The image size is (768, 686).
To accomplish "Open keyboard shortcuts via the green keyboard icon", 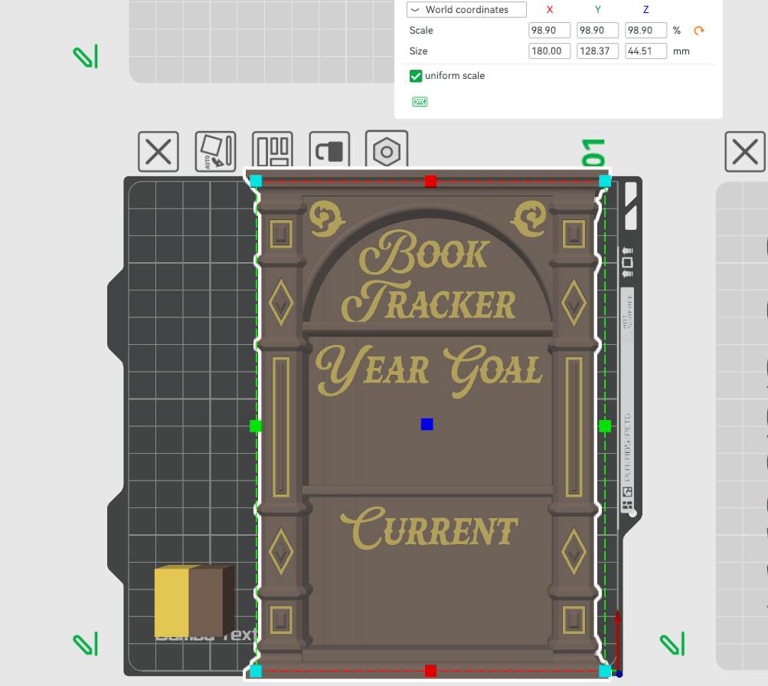I will tap(420, 102).
